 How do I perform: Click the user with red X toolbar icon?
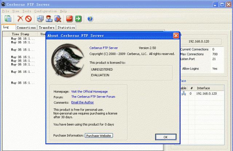click(x=58, y=19)
